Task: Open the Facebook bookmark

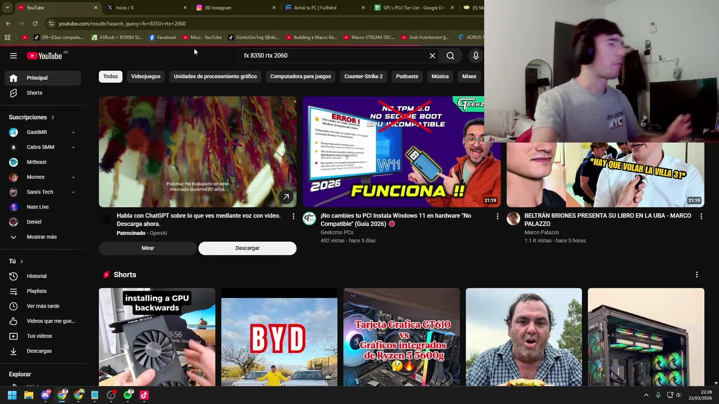Action: (x=163, y=38)
